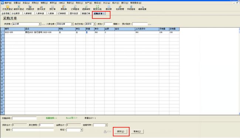Open the 财务 menu
The height and width of the screenshot is (138, 240).
pos(79,3)
